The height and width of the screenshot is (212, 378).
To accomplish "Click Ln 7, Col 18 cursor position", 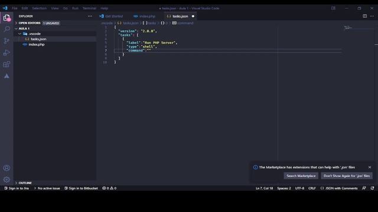I will tap(264, 188).
